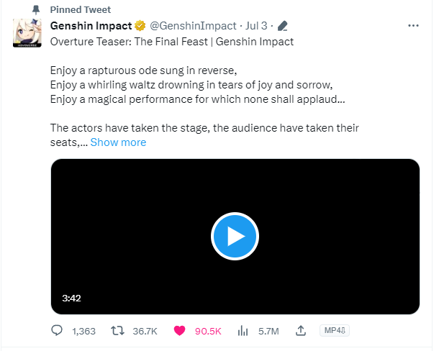Click the share upload arrow icon
The width and height of the screenshot is (439, 351).
point(302,331)
